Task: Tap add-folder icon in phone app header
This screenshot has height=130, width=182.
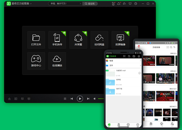Action: [134, 56]
